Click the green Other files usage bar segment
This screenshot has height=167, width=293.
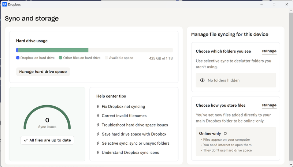click(x=53, y=50)
